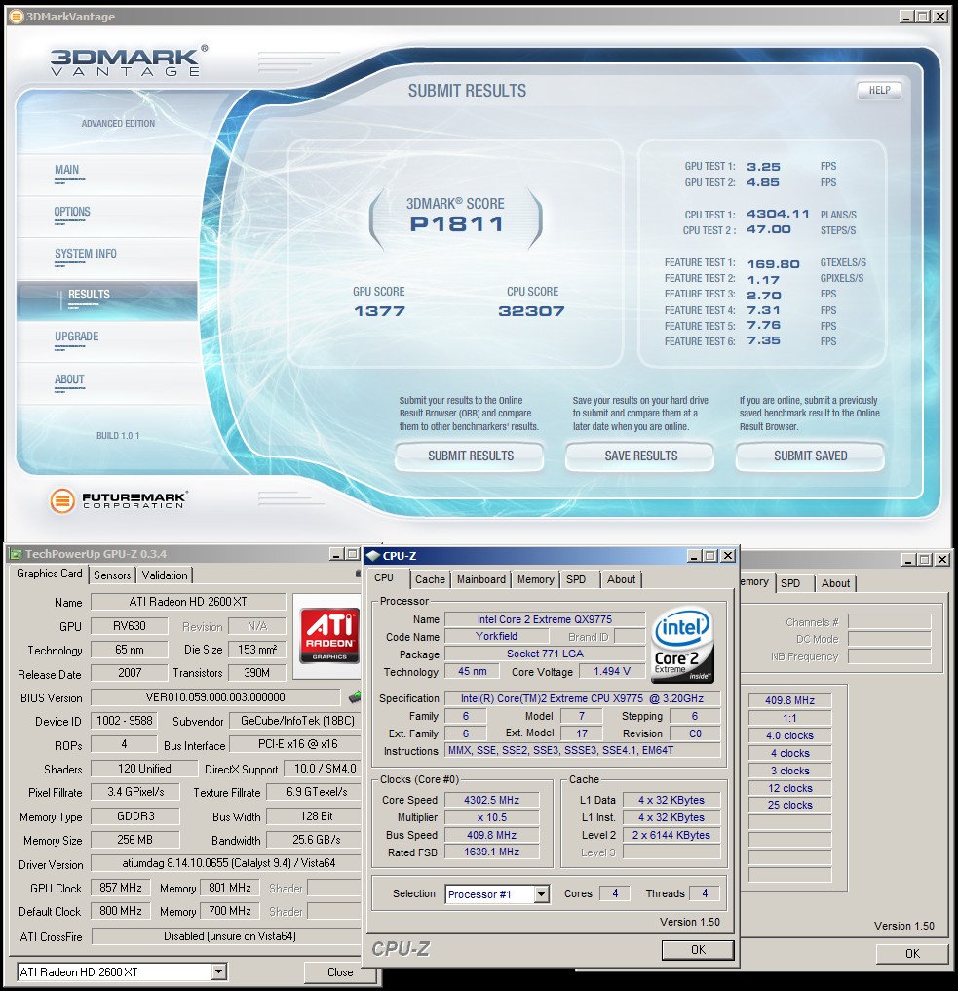Image resolution: width=958 pixels, height=991 pixels.
Task: Click the Core Voltage value 1.494 V
Action: pyautogui.click(x=612, y=671)
